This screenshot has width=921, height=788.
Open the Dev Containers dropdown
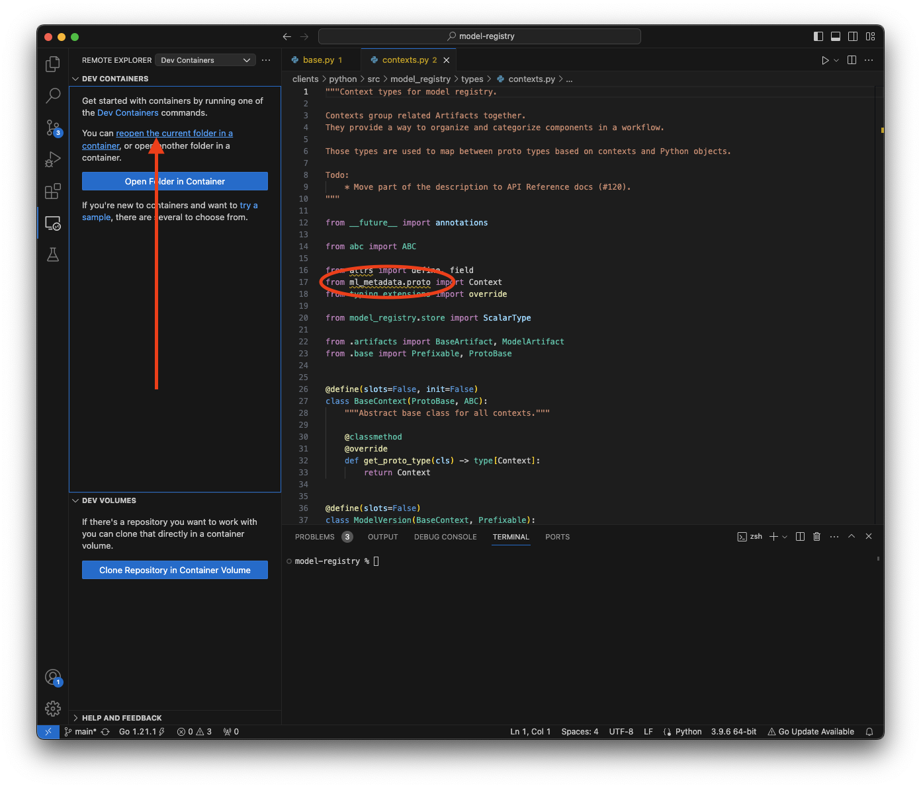204,60
